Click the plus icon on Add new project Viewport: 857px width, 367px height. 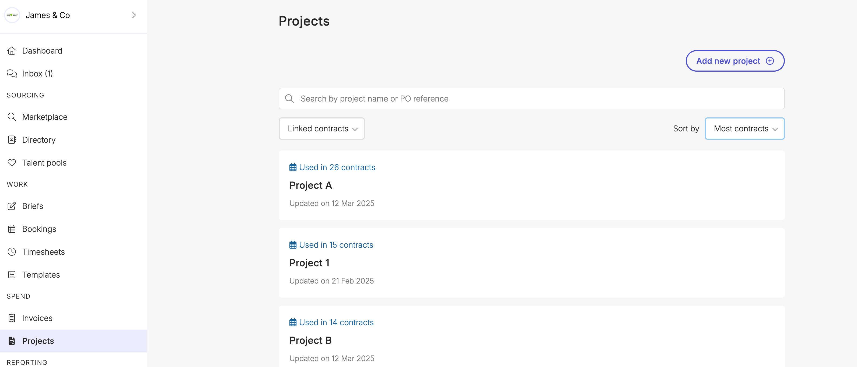[770, 61]
